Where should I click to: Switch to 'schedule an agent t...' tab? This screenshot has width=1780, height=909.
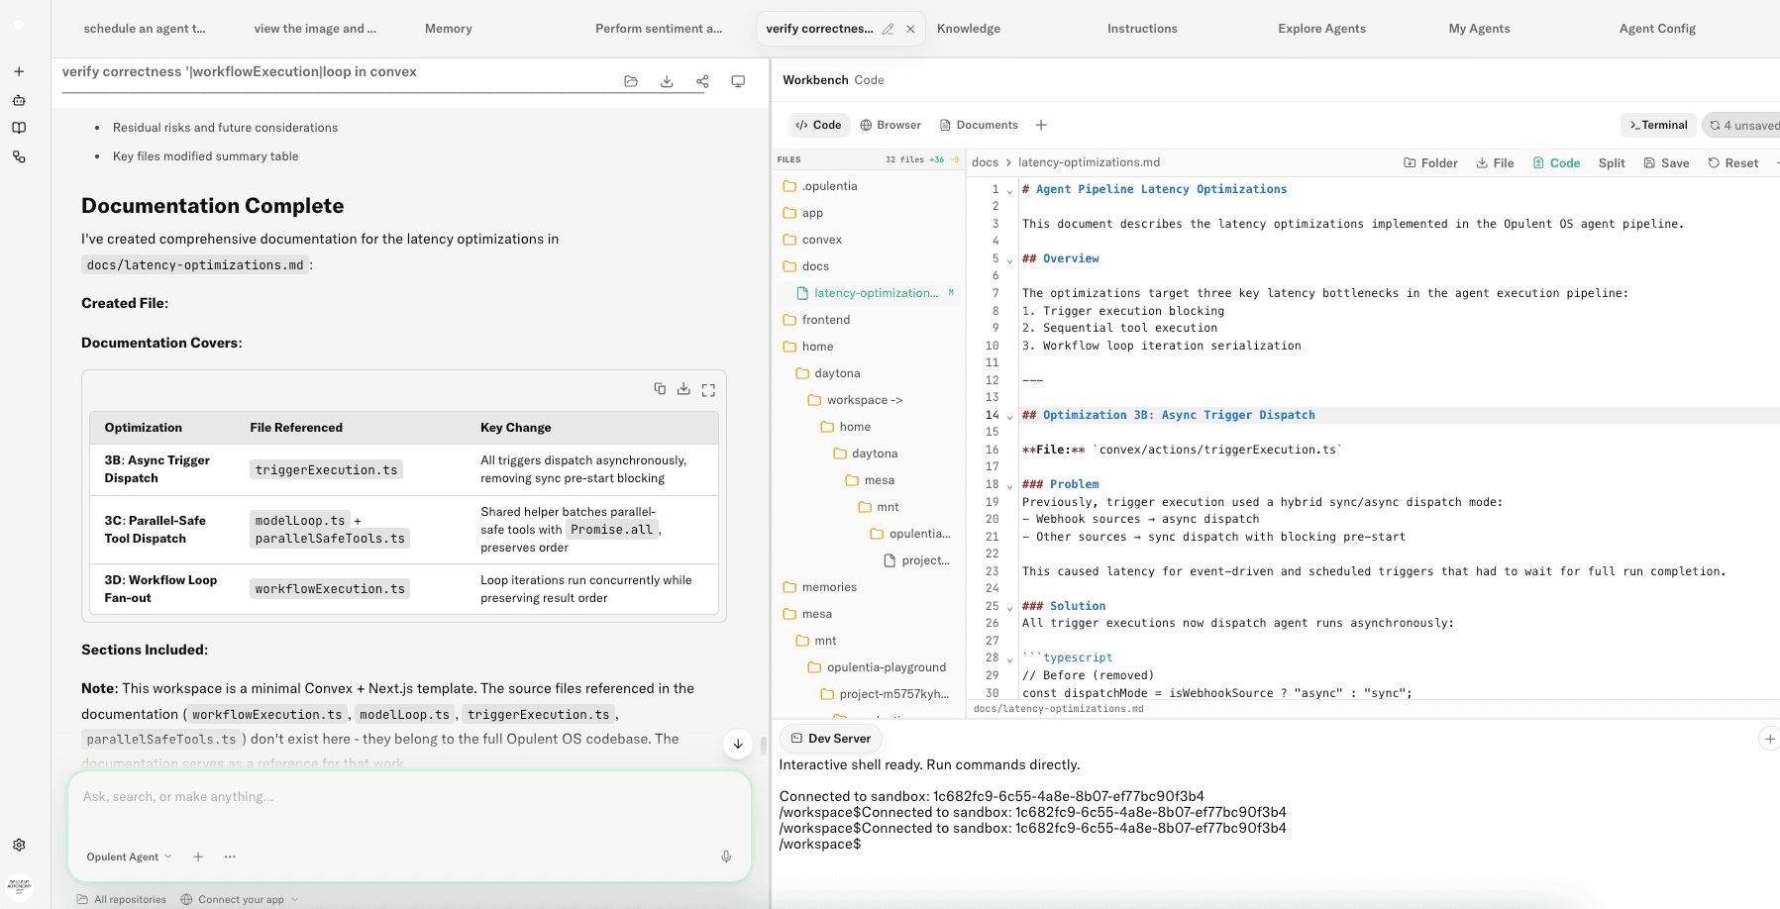pyautogui.click(x=145, y=29)
